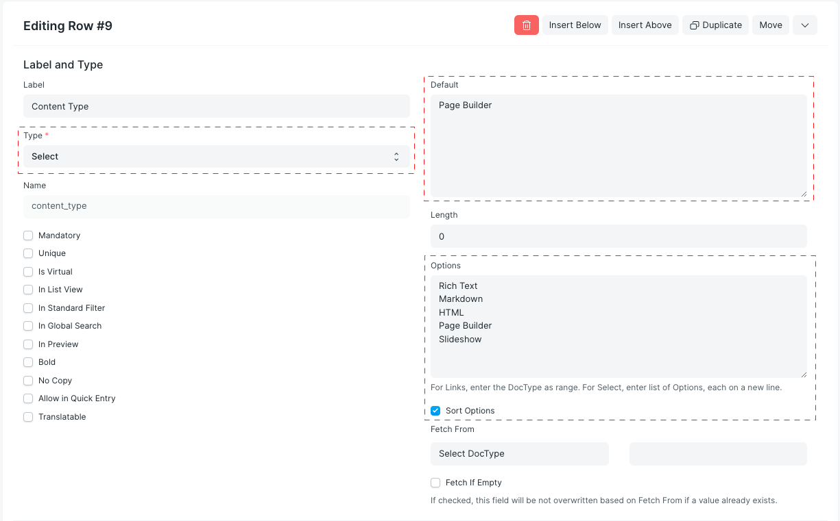Image resolution: width=840 pixels, height=521 pixels.
Task: Click the Insert Above button
Action: point(645,25)
